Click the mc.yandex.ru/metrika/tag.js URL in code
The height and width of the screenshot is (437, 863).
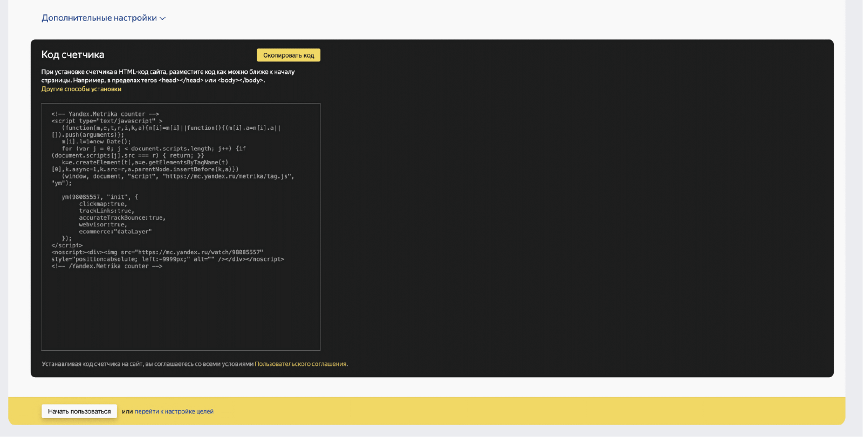click(x=228, y=176)
